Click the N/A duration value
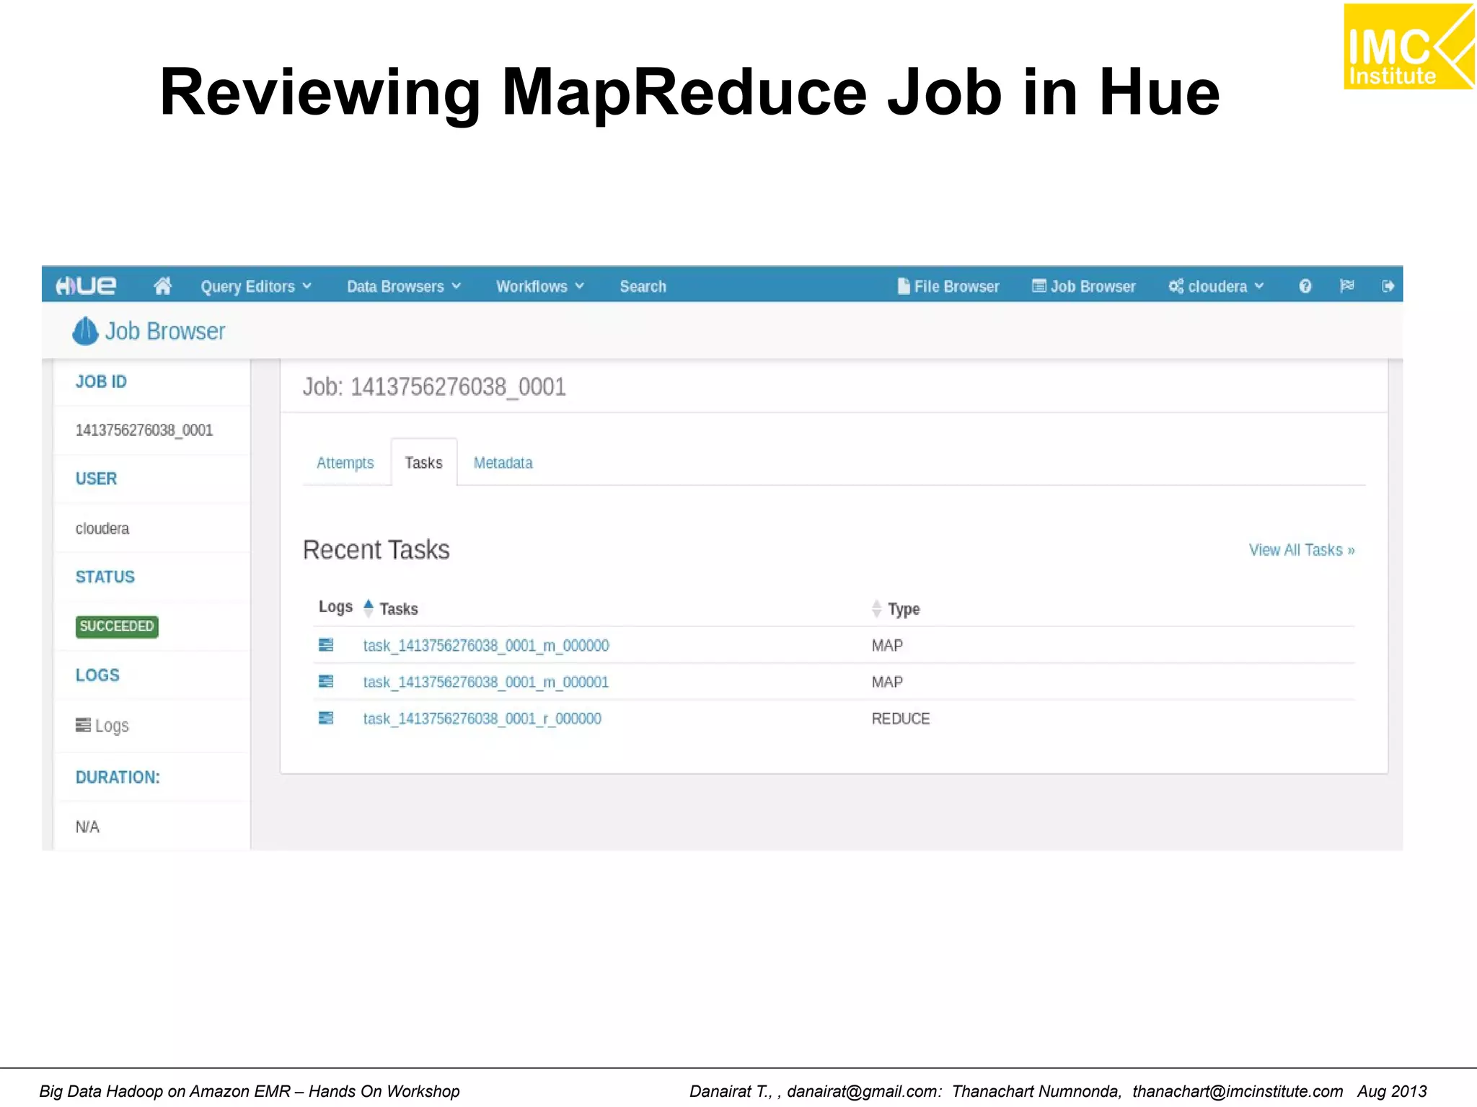The height and width of the screenshot is (1107, 1477). tap(87, 827)
